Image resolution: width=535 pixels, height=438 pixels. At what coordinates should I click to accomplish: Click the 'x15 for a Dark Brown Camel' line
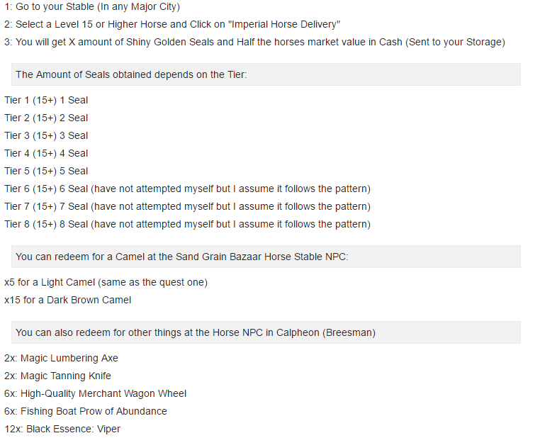(x=67, y=301)
